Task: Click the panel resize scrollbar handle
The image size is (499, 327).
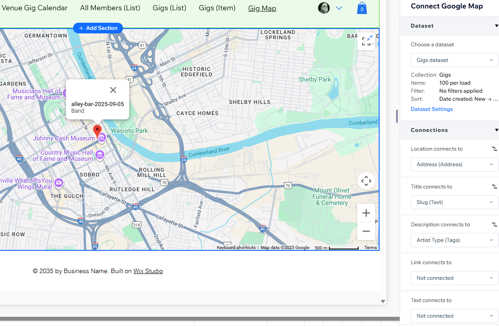Action: coord(397,116)
